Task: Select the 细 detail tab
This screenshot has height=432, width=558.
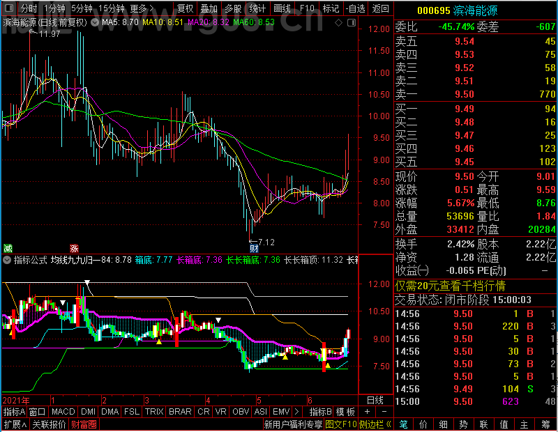Action: [444, 424]
